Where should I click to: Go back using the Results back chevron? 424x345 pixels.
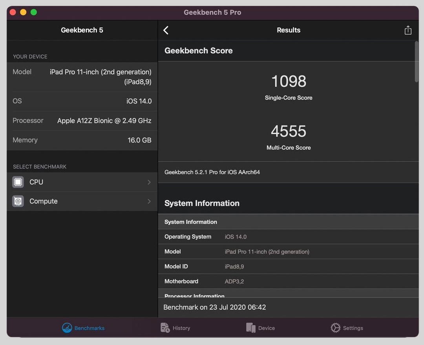(166, 30)
